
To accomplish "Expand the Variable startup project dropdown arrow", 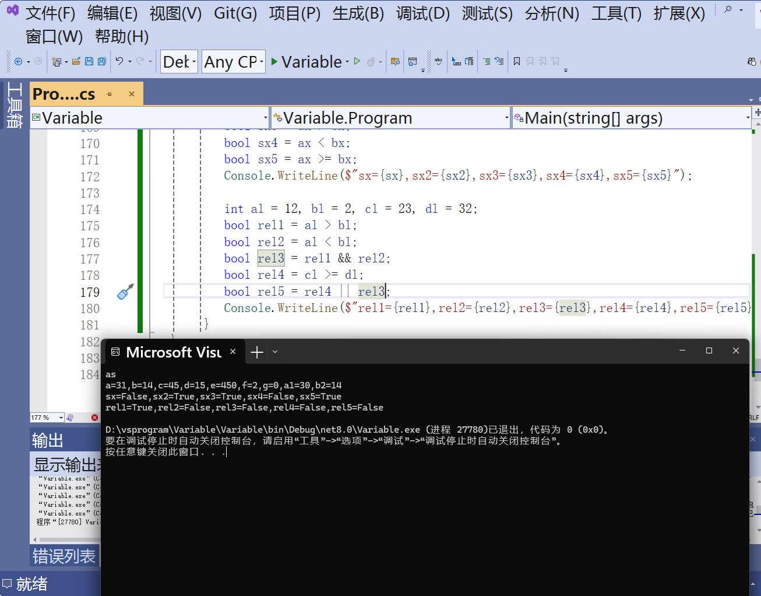I will 347,62.
